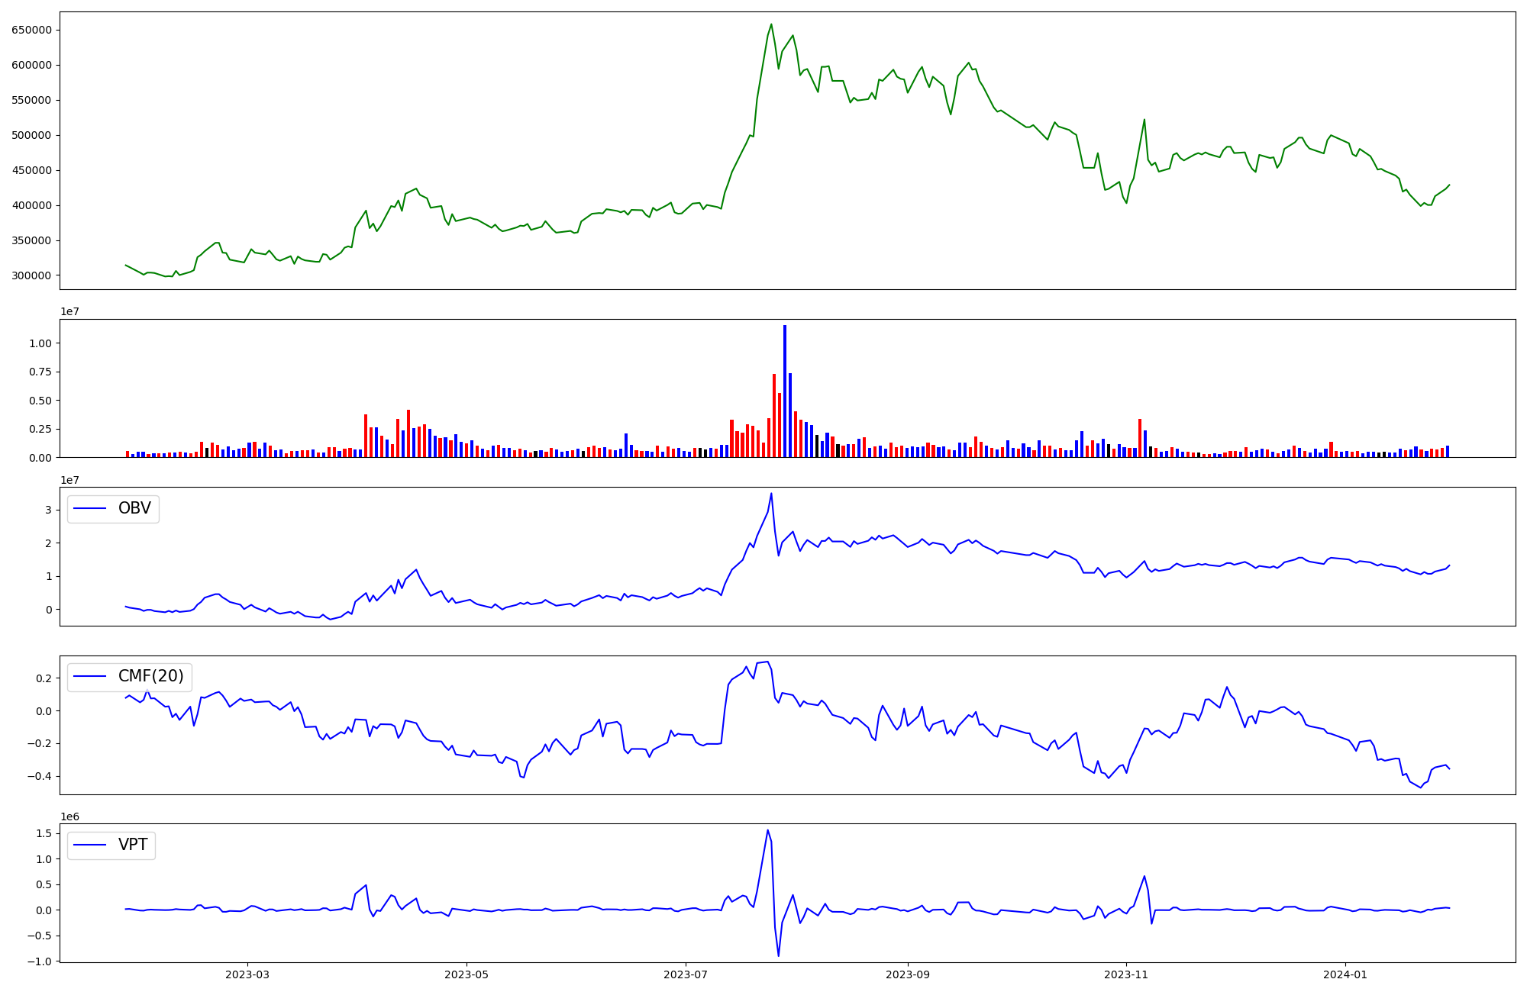Click the sharpest VPT trough below zero
Image resolution: width=1527 pixels, height=992 pixels.
click(778, 955)
